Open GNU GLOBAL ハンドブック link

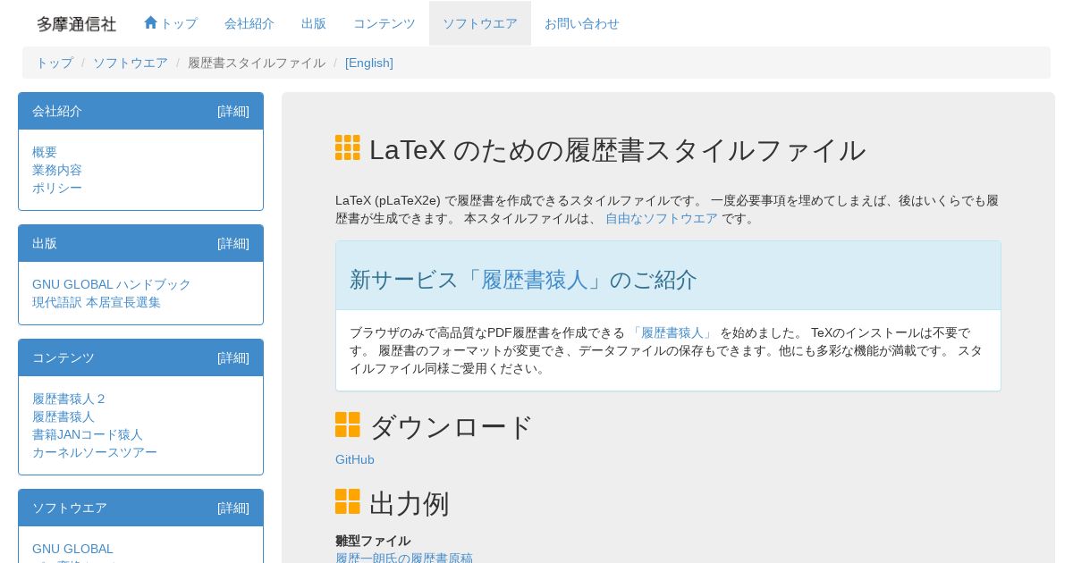112,284
